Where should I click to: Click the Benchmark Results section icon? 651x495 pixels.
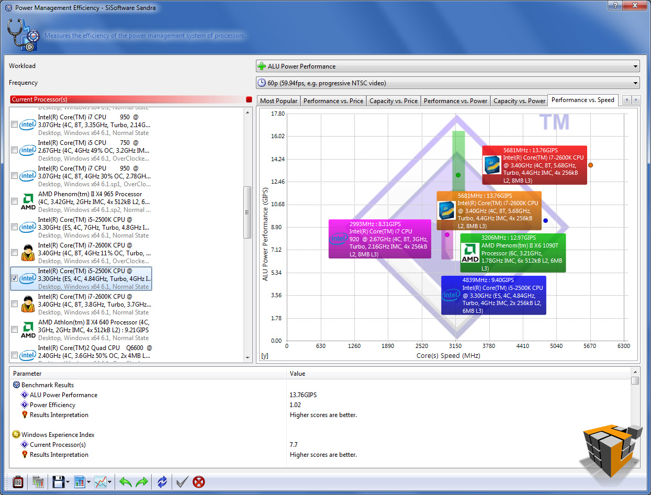coord(16,385)
